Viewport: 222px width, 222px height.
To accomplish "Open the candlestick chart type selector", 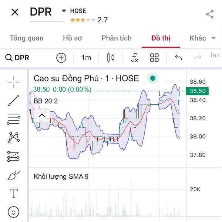I will [111, 58].
